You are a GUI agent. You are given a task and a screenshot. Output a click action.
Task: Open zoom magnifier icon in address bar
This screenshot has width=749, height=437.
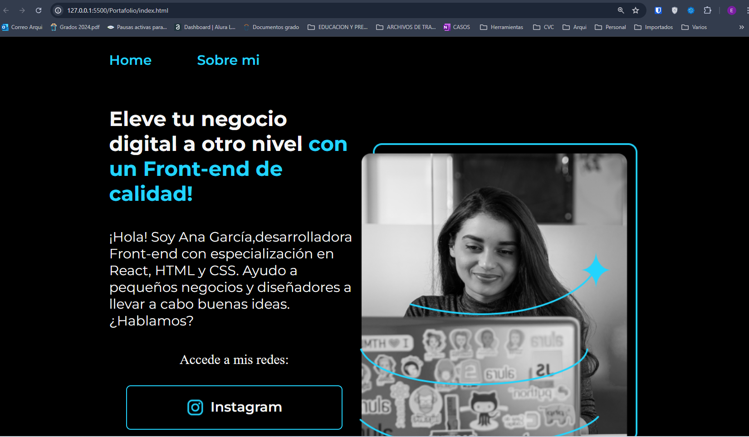[x=621, y=10]
